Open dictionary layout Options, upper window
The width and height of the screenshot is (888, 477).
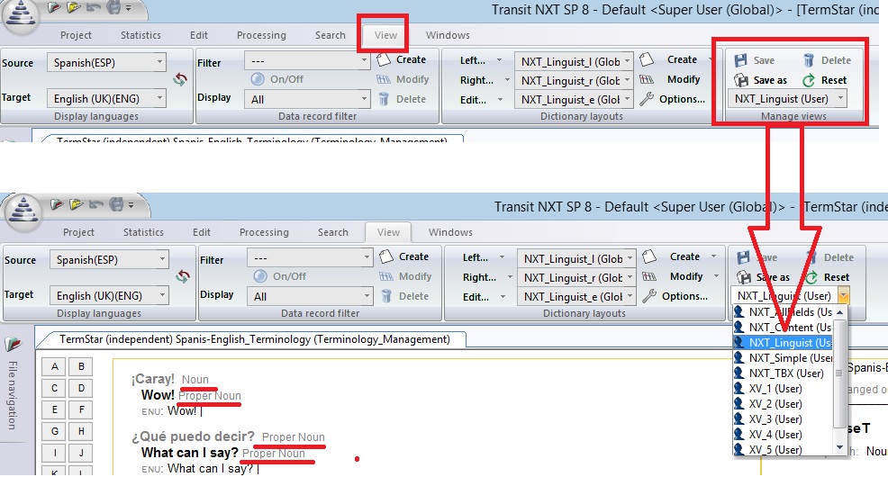pos(673,99)
